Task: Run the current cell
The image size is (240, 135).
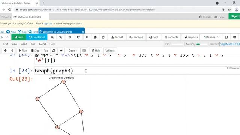Action: click(23, 51)
